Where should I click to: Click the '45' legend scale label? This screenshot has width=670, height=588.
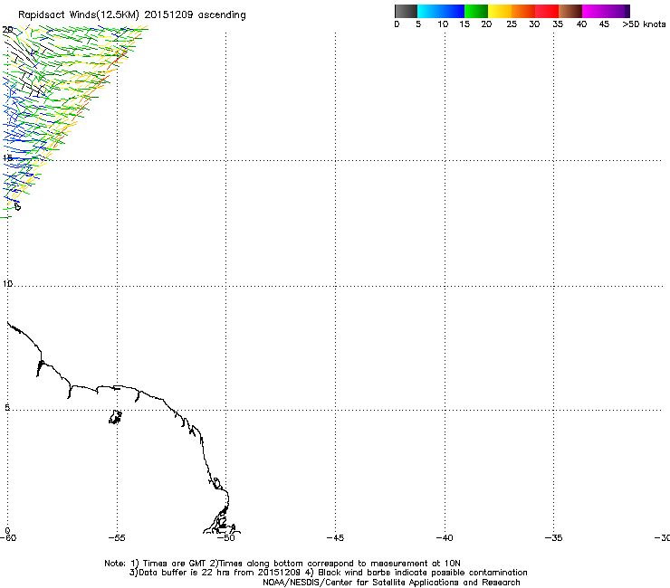point(604,24)
